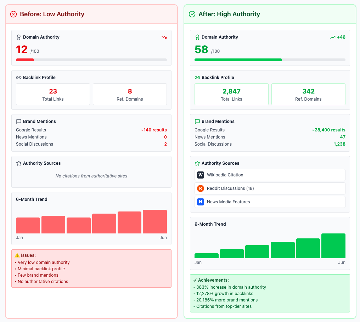360x322 pixels.
Task: Select the 8 Ref. Domains box
Action: [x=130, y=94]
